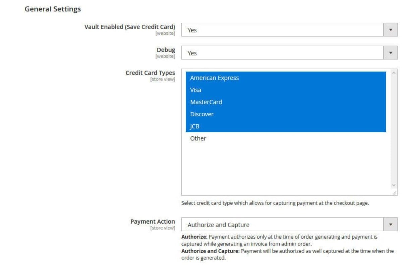
Task: Select Discover card type option
Action: click(x=286, y=114)
